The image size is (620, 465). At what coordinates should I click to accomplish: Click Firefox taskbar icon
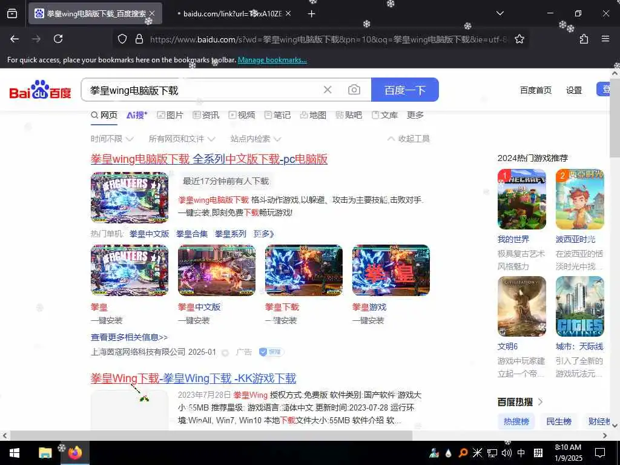(x=74, y=453)
